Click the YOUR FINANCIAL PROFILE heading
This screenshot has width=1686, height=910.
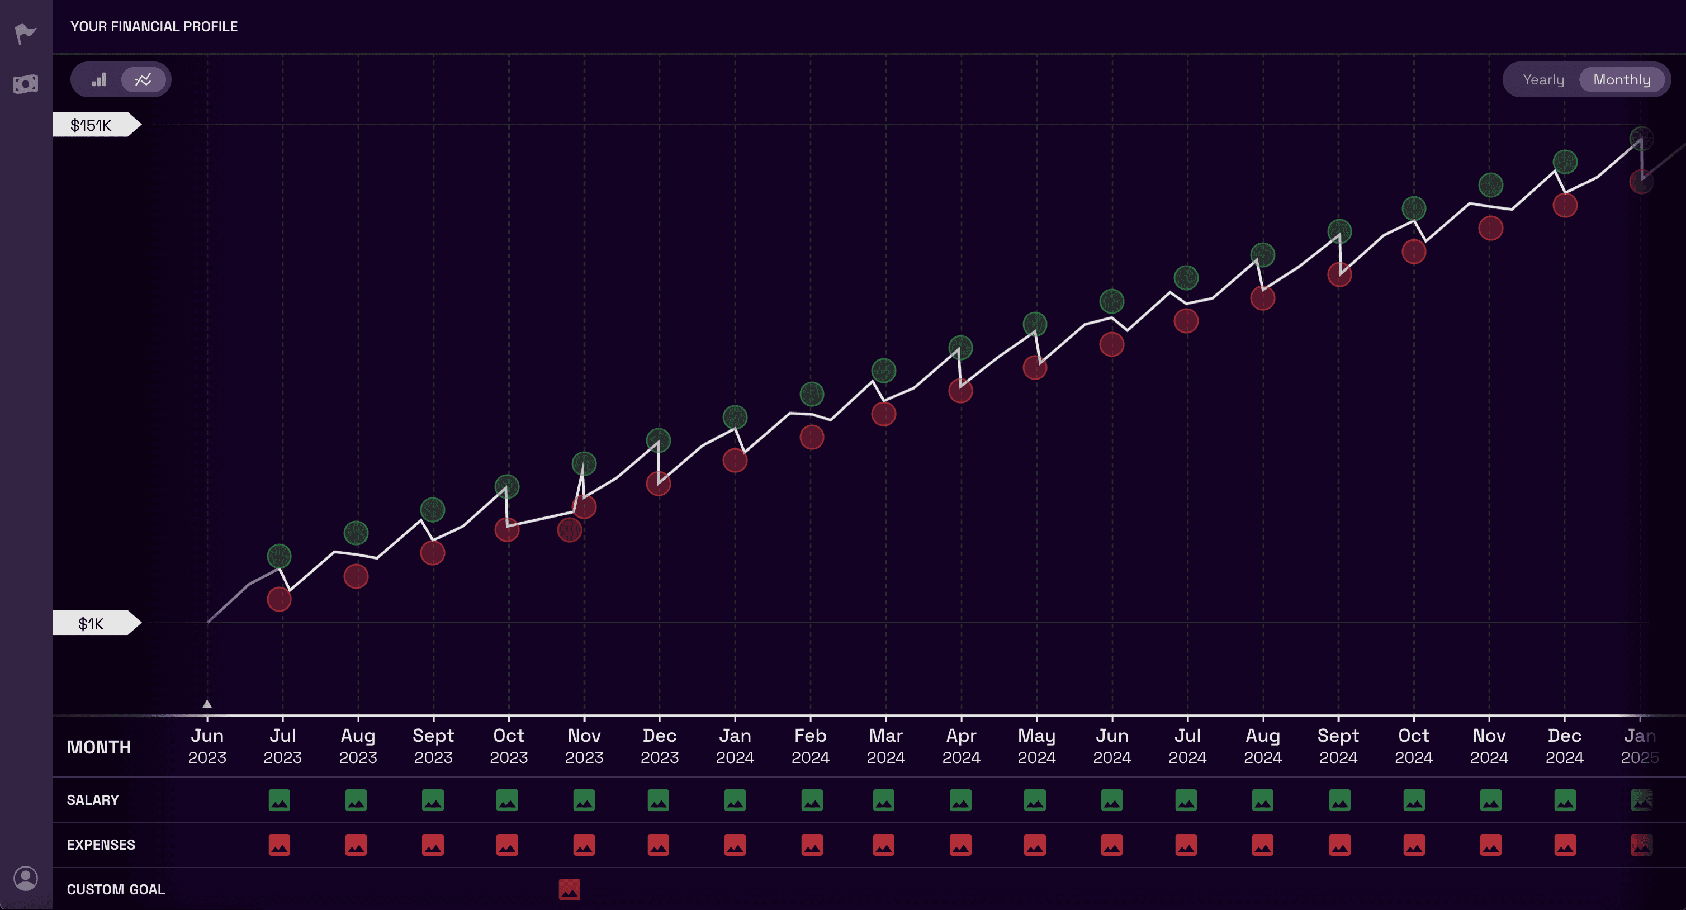point(154,26)
